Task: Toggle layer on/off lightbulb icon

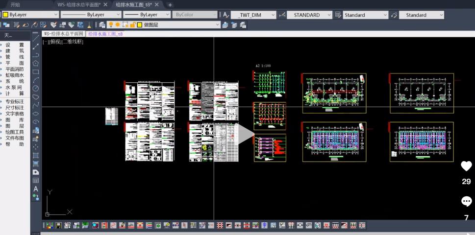Action: [x=111, y=24]
